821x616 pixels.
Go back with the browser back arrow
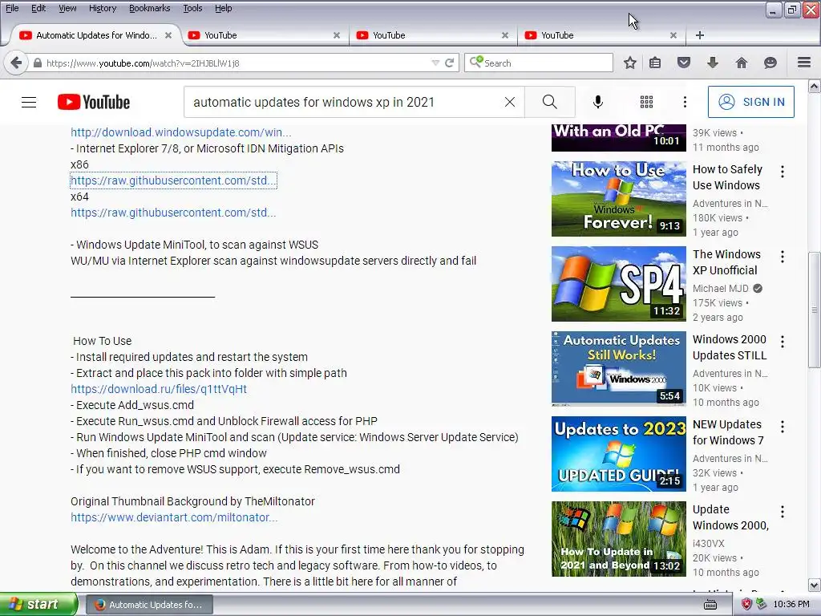(16, 63)
